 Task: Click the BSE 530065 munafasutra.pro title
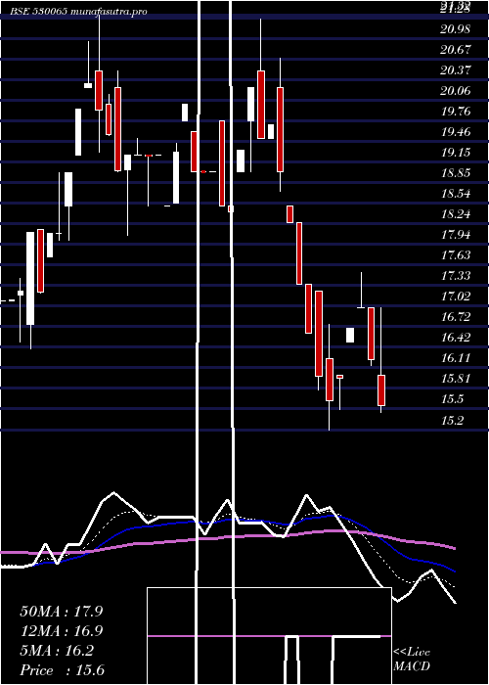click(x=78, y=12)
